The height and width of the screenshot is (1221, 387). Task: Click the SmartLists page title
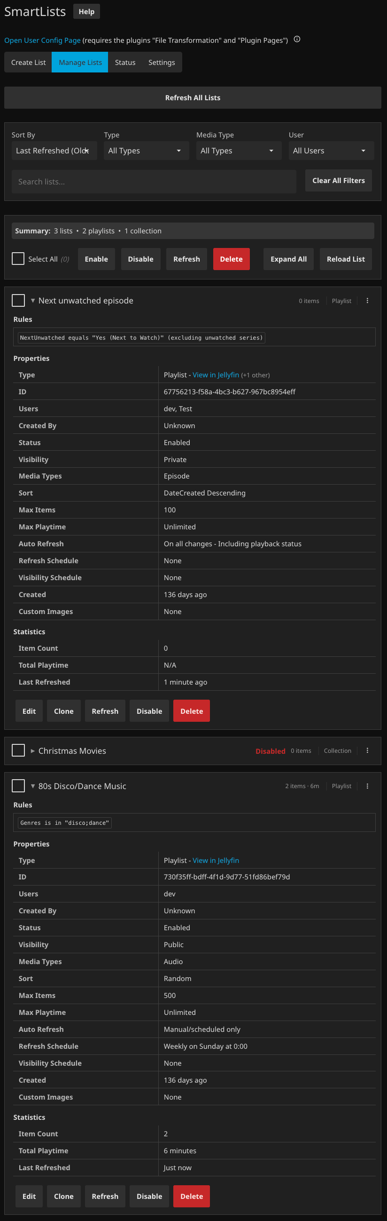coord(35,11)
